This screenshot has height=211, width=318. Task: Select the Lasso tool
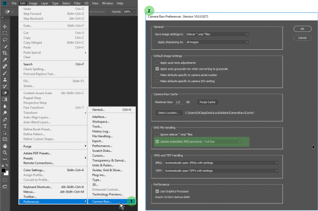pyautogui.click(x=5, y=40)
